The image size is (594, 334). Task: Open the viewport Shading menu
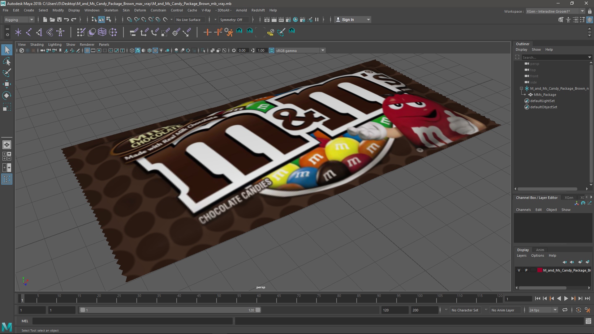click(37, 45)
